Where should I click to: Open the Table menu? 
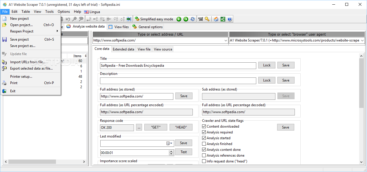point(26,12)
